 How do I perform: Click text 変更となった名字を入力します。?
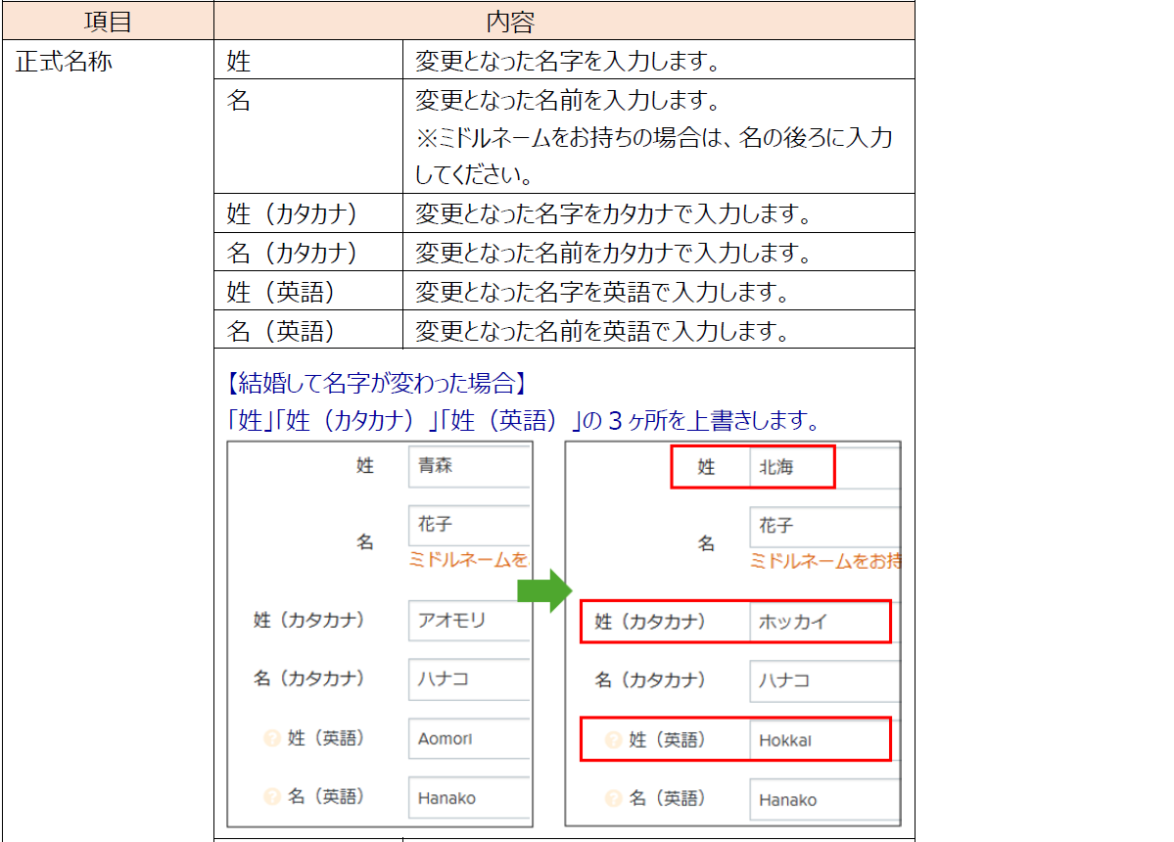569,61
